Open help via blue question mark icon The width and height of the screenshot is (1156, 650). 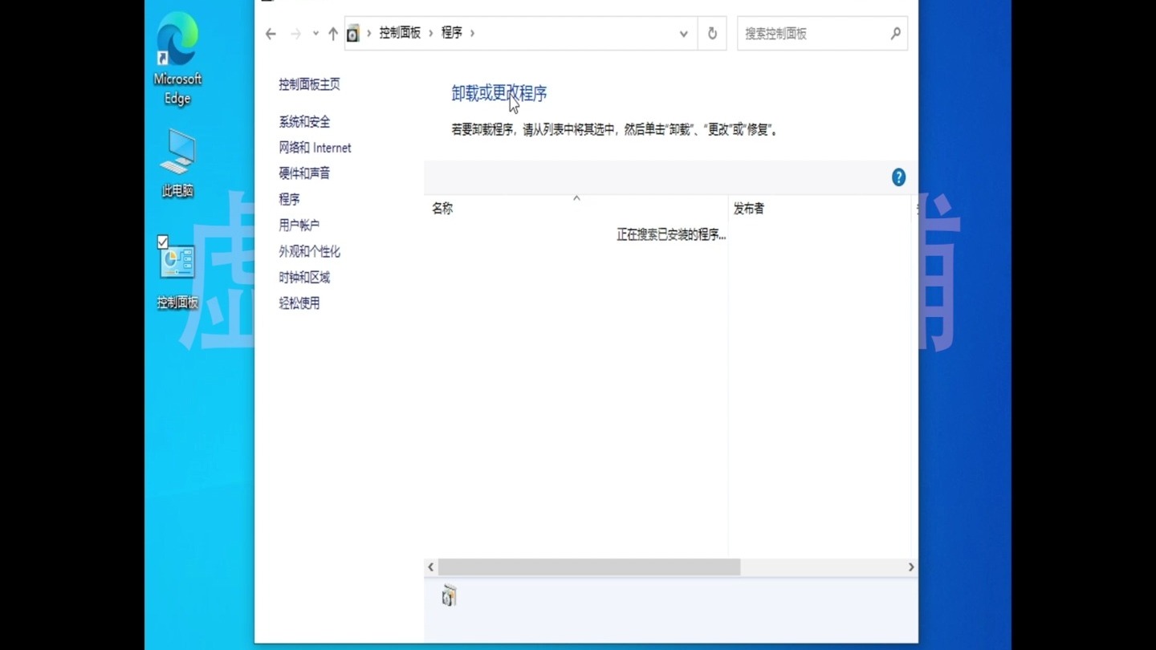point(899,177)
